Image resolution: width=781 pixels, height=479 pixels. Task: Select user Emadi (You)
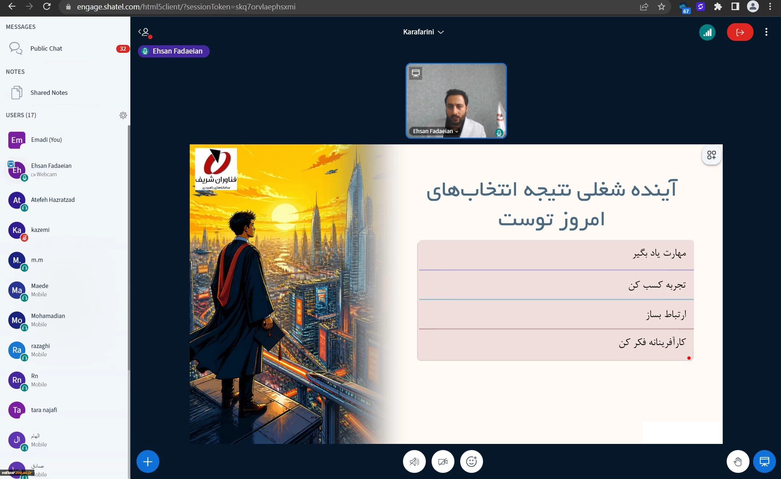[65, 140]
